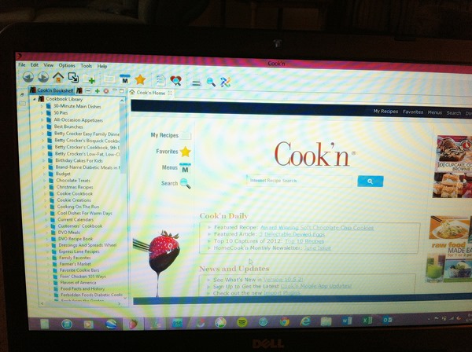Expand the All-Occasion Appetizers cookbook
Screen dimensions: 472x352
(x=42, y=119)
